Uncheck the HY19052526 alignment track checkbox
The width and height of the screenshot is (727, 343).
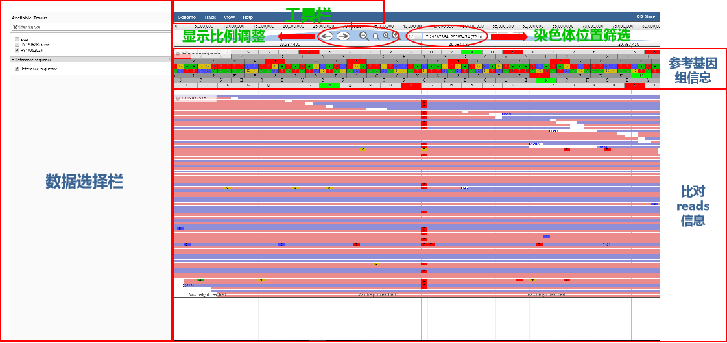pyautogui.click(x=17, y=49)
